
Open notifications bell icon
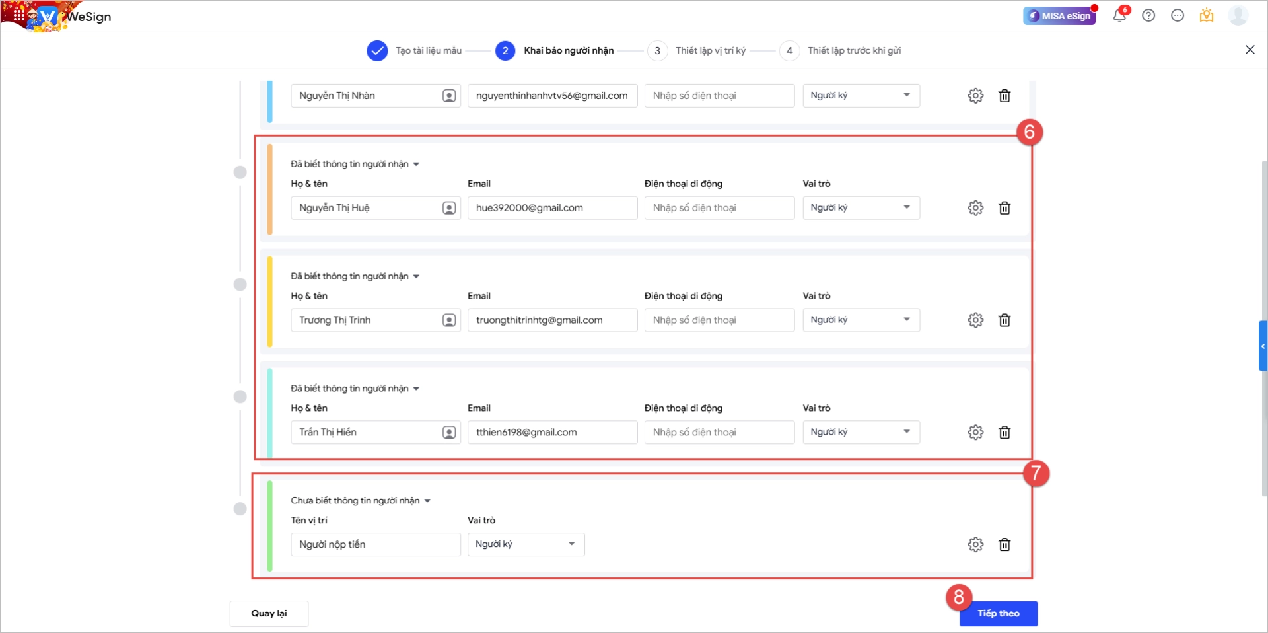pyautogui.click(x=1119, y=15)
